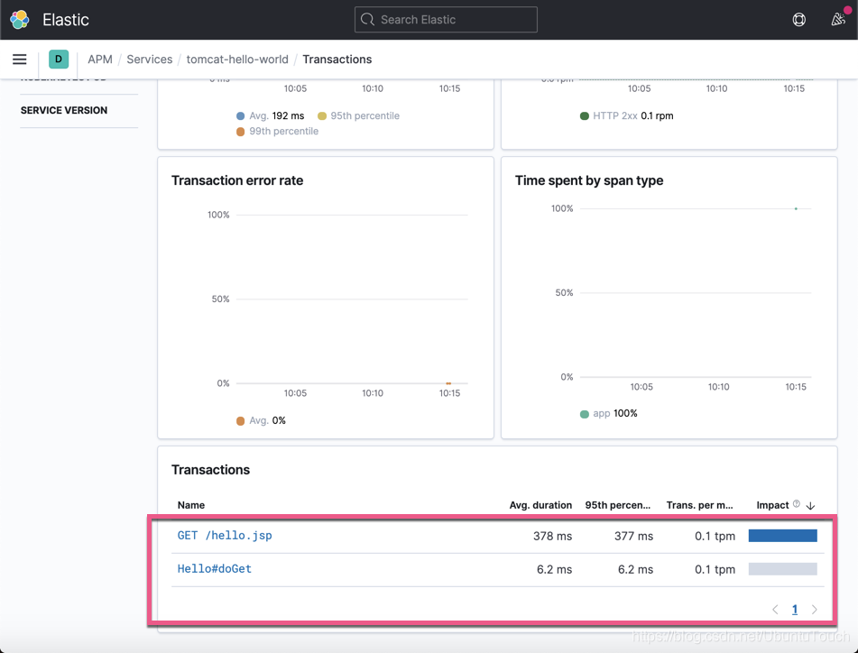
Task: Click the Elastic home title
Action: [x=66, y=20]
